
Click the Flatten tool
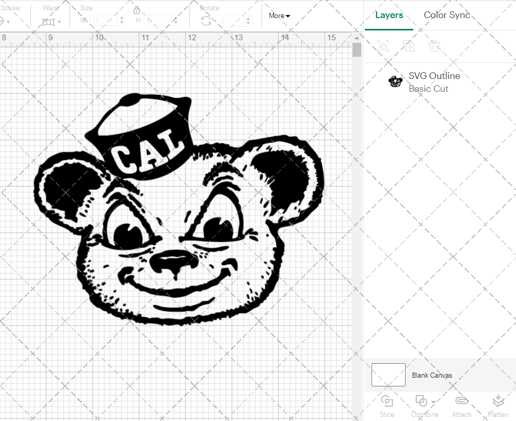pos(498,406)
